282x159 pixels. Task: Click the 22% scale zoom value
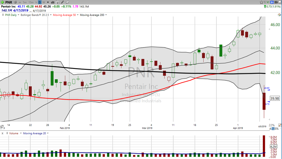pyautogui.click(x=271, y=125)
